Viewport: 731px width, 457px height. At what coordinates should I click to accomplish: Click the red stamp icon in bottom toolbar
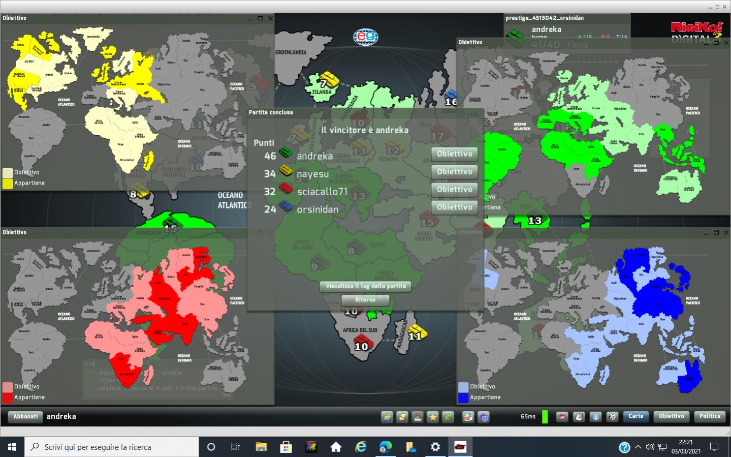tap(418, 417)
